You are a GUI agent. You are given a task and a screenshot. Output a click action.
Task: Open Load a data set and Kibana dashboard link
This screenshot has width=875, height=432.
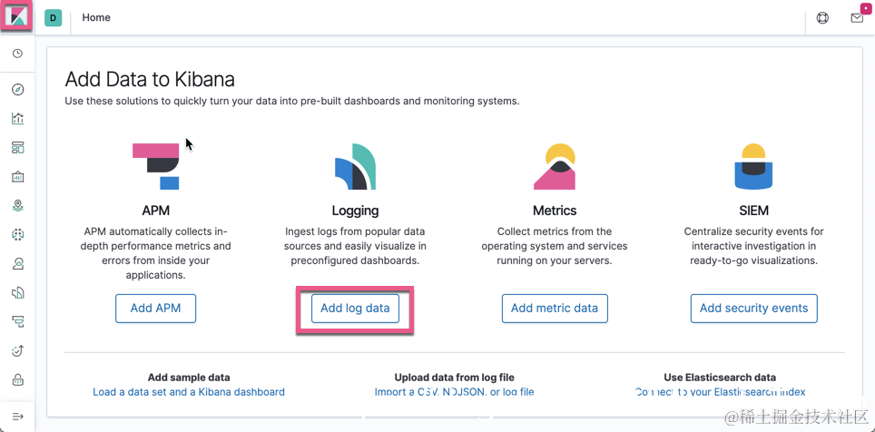[x=189, y=392]
